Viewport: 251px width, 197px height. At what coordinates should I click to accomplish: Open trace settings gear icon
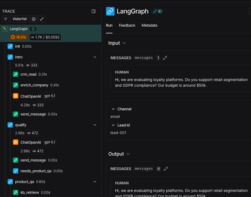coord(34,19)
